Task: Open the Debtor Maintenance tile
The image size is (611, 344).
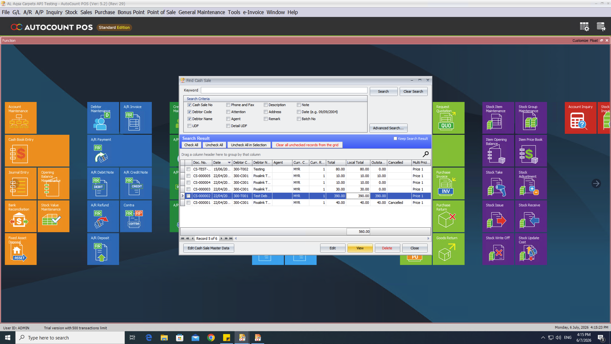Action: [103, 118]
